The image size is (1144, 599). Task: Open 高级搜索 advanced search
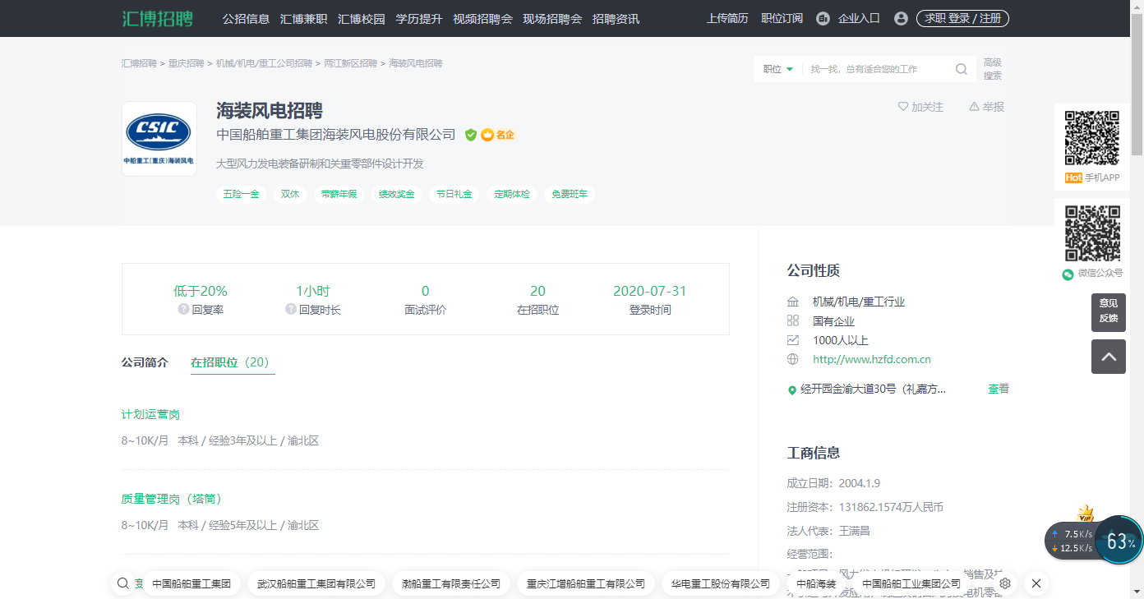point(993,69)
